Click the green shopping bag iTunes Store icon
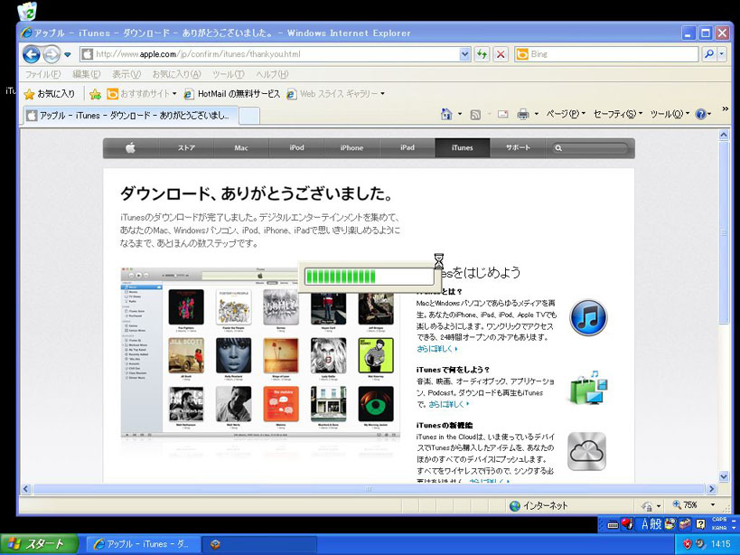 pyautogui.click(x=588, y=388)
